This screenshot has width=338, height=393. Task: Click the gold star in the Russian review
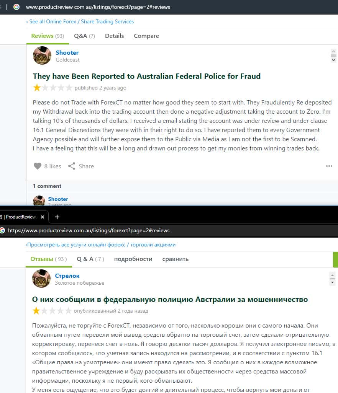tap(36, 311)
